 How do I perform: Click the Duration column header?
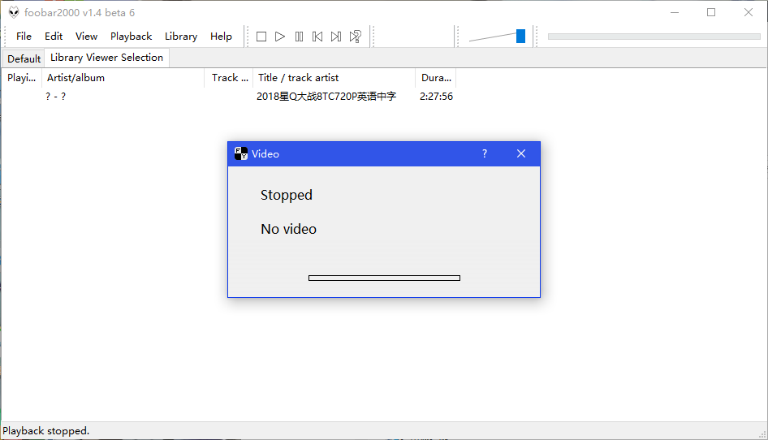click(x=436, y=78)
